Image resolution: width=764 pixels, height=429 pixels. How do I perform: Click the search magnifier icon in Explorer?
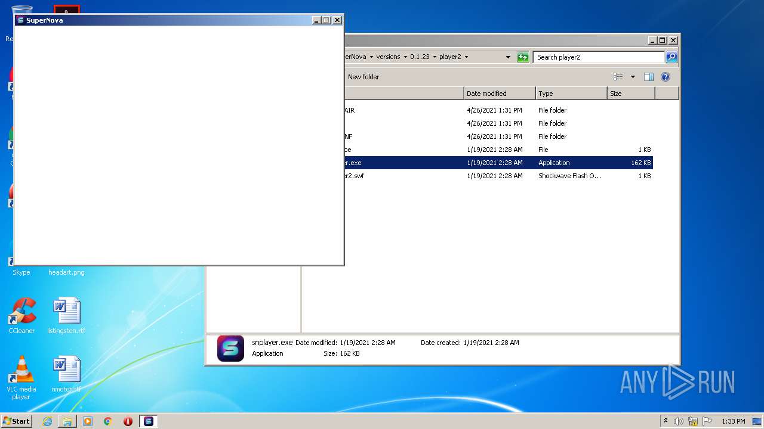point(671,57)
